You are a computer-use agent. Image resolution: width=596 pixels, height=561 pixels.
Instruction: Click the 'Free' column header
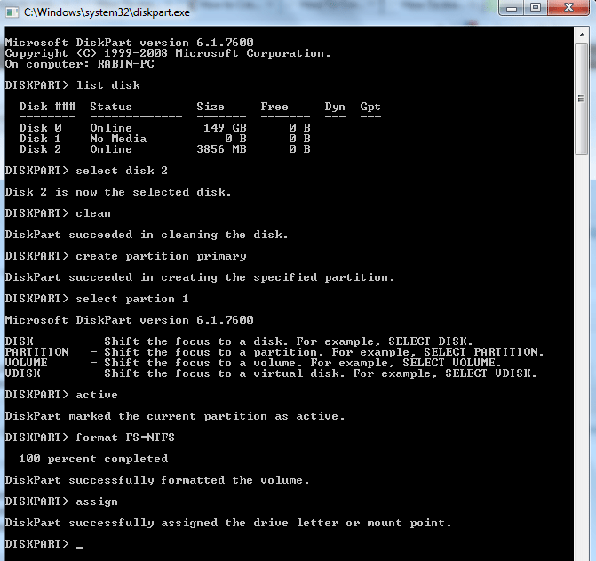[x=274, y=107]
